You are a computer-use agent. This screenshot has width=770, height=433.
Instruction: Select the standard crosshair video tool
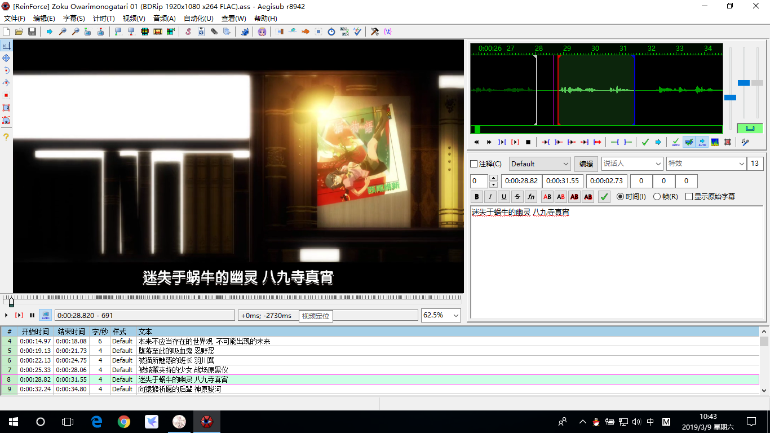(6, 46)
